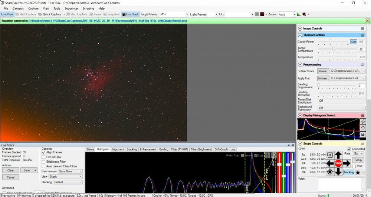Open the Raw Frames Save None dropdown

[x=70, y=171]
